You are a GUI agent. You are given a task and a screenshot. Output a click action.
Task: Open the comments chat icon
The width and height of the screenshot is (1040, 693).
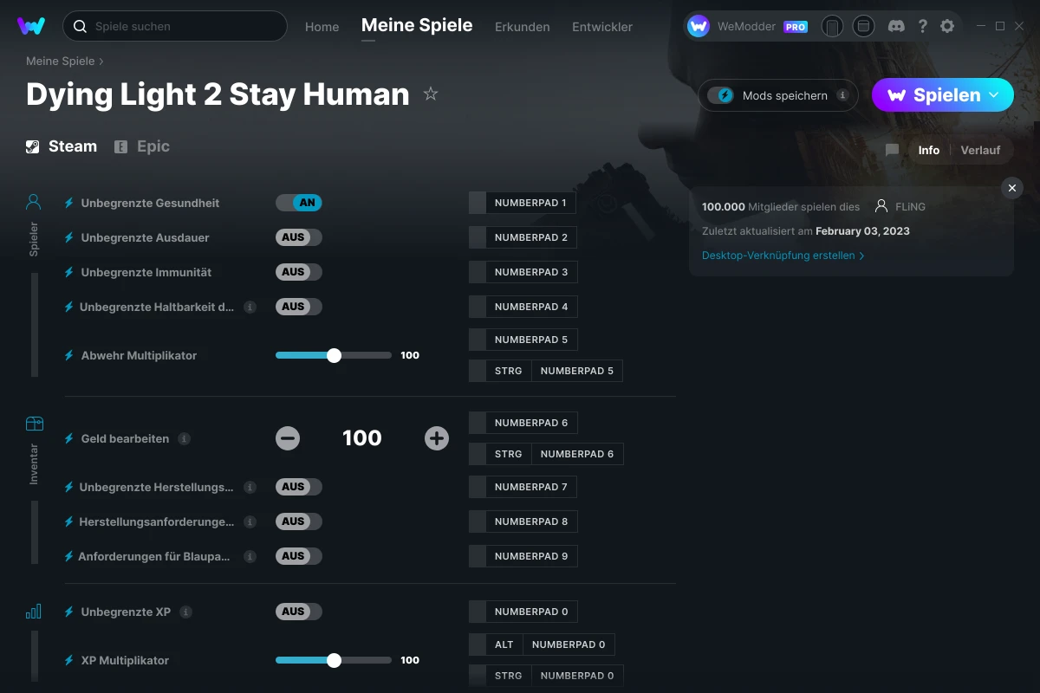point(892,150)
